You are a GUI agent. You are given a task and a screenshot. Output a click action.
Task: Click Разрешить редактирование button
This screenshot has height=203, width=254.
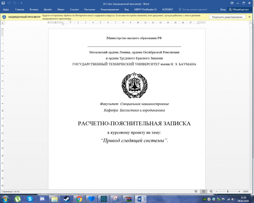(227, 17)
